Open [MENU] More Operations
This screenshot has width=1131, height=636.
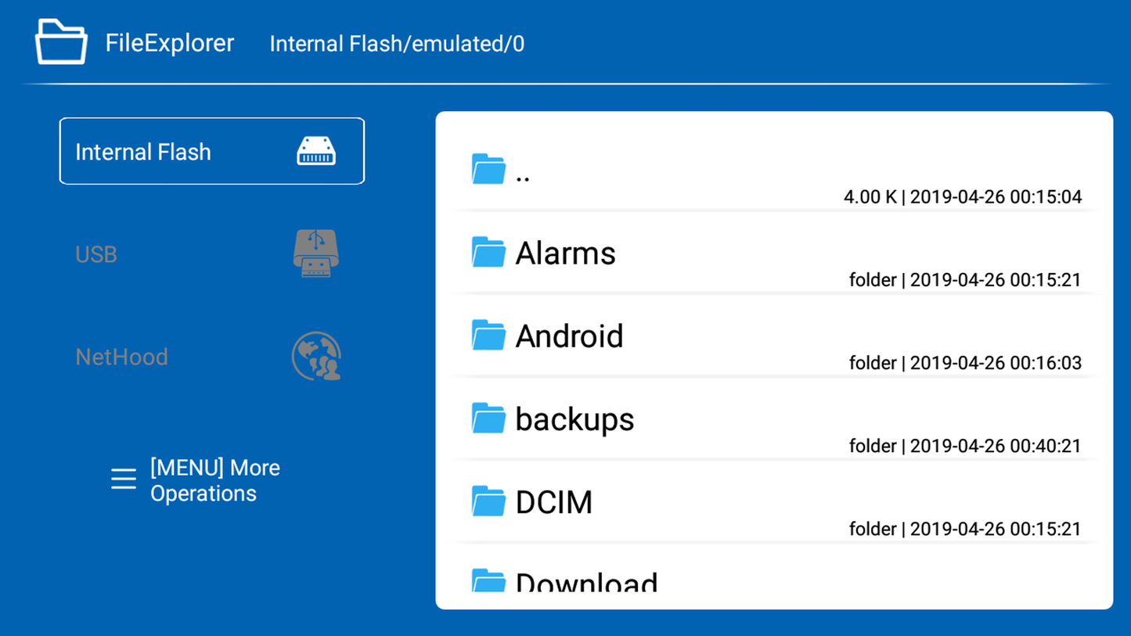click(214, 480)
